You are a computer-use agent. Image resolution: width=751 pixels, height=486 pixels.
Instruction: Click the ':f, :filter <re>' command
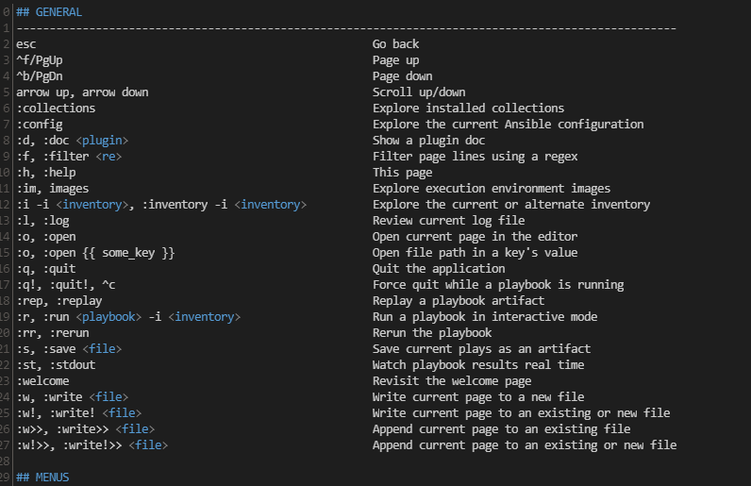[69, 157]
